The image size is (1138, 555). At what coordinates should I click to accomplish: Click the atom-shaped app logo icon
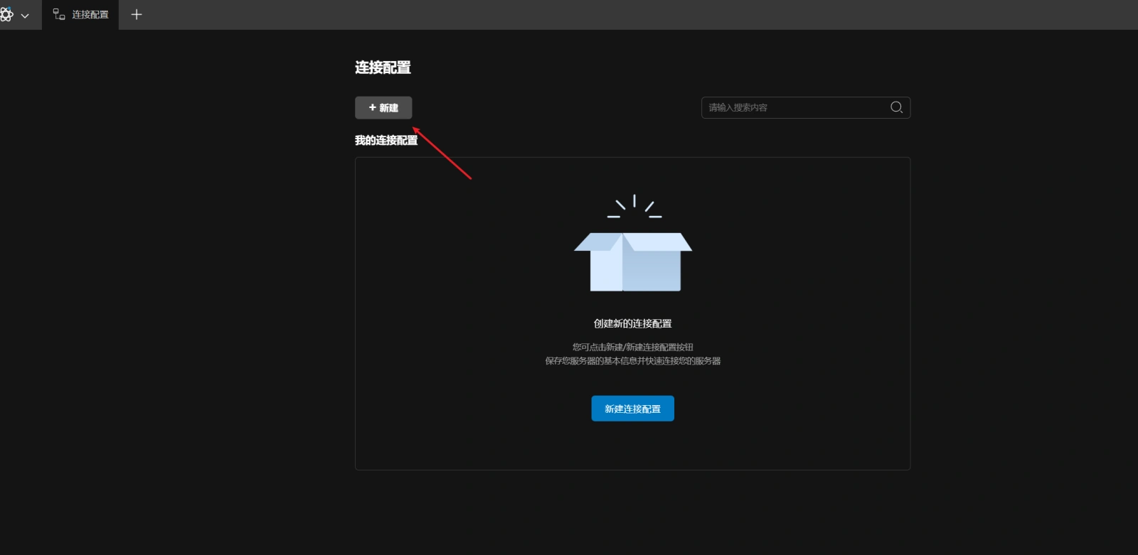pos(6,14)
